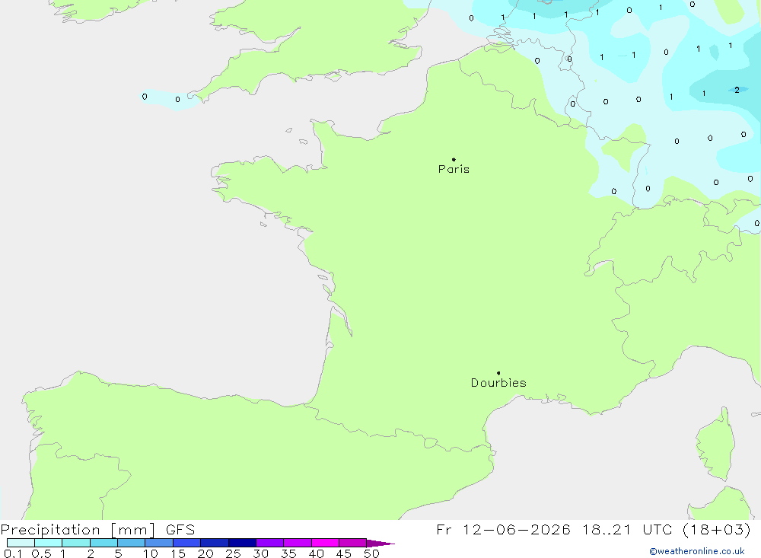Click the legend scale label '30'
This screenshot has height=558, width=761.
click(260, 553)
